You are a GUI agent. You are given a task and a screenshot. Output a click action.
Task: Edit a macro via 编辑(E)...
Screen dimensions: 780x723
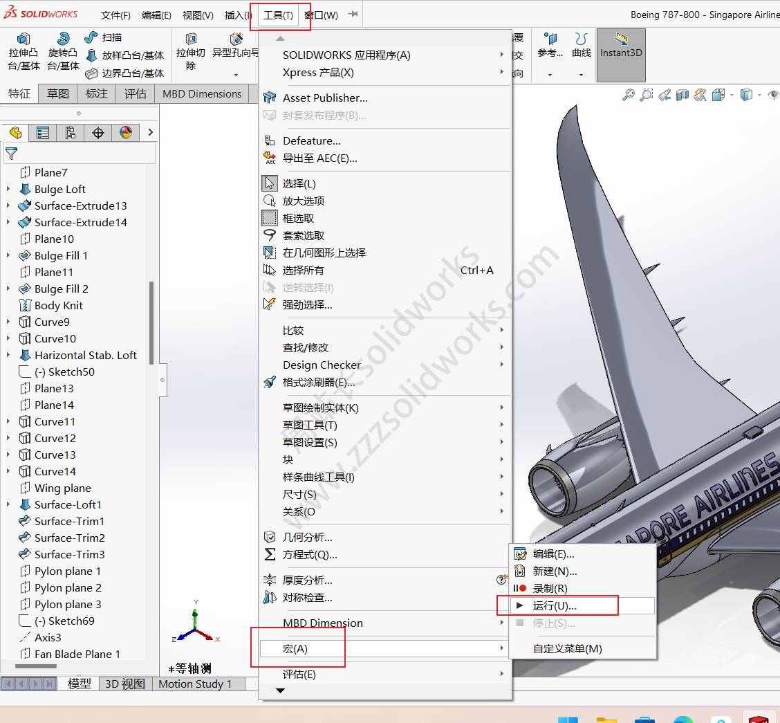(582, 553)
